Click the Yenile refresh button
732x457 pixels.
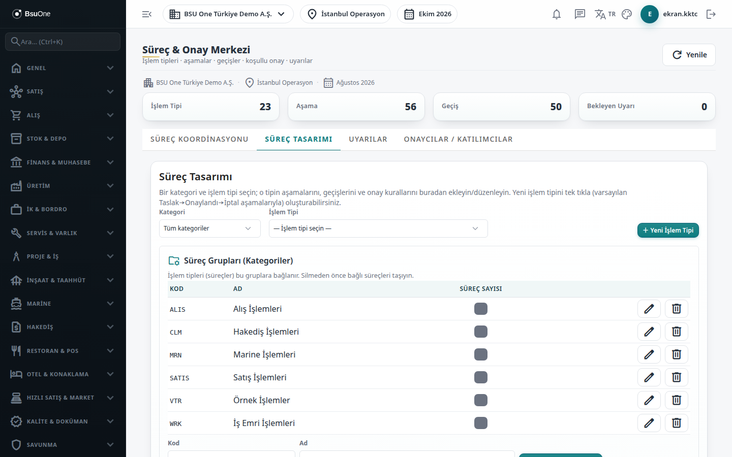(689, 55)
